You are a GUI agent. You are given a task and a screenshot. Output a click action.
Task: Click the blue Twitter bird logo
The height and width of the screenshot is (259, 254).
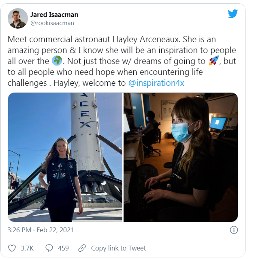(x=233, y=14)
